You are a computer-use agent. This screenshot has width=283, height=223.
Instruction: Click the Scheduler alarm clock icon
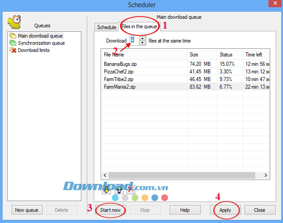(x=14, y=22)
